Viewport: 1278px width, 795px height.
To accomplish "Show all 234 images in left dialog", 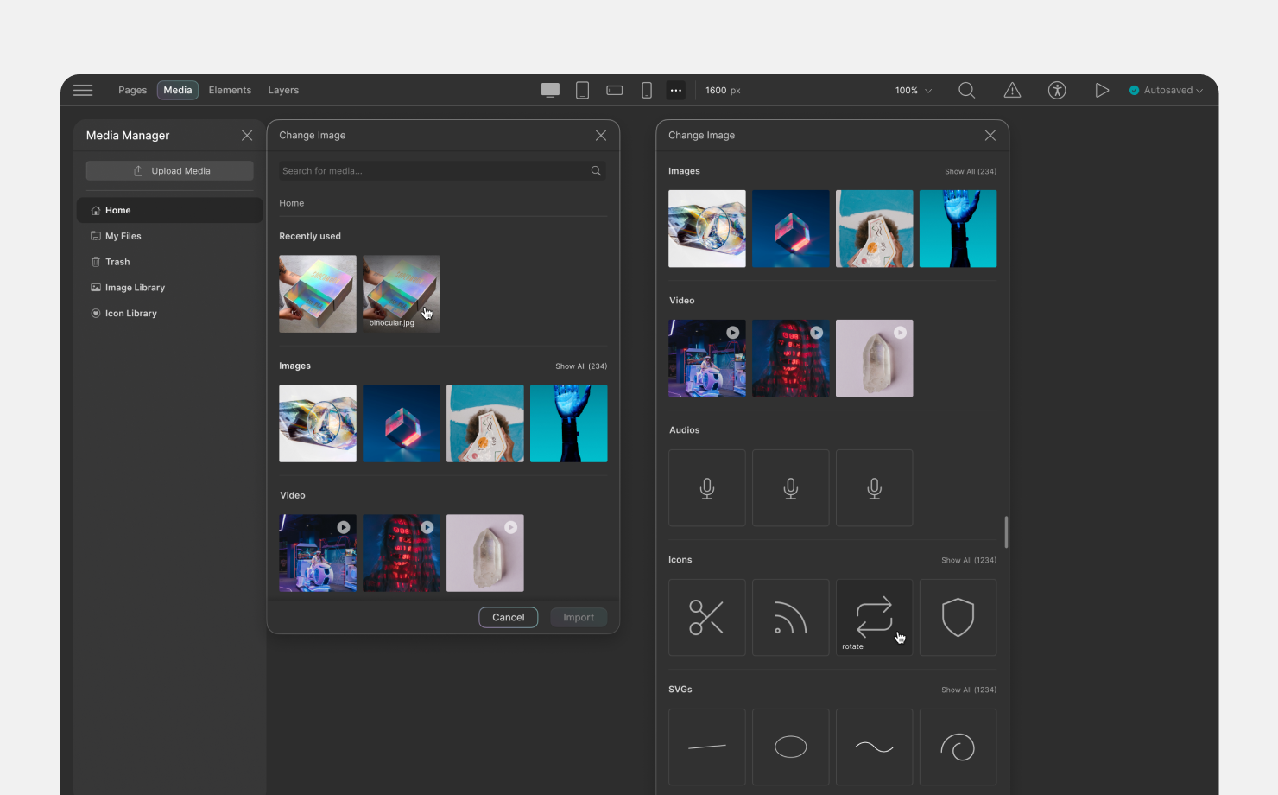I will (x=581, y=366).
